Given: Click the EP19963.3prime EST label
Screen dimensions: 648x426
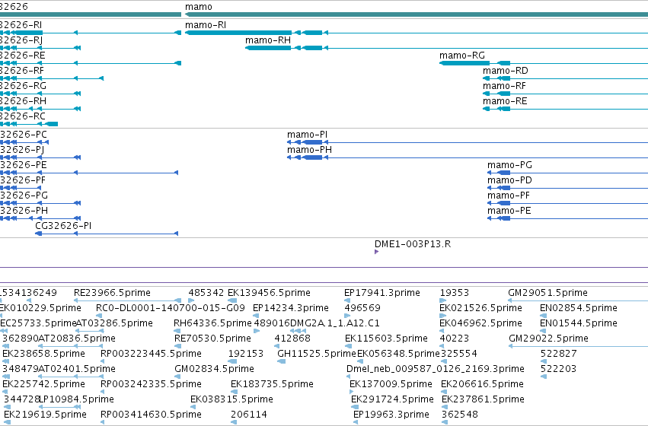Looking at the screenshot, I should click(x=391, y=415).
